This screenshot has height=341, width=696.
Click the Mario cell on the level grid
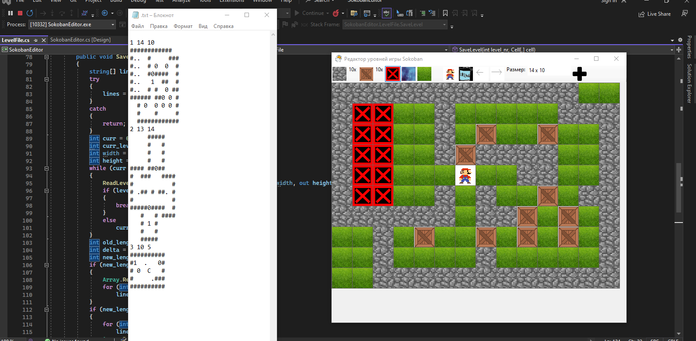pyautogui.click(x=465, y=175)
